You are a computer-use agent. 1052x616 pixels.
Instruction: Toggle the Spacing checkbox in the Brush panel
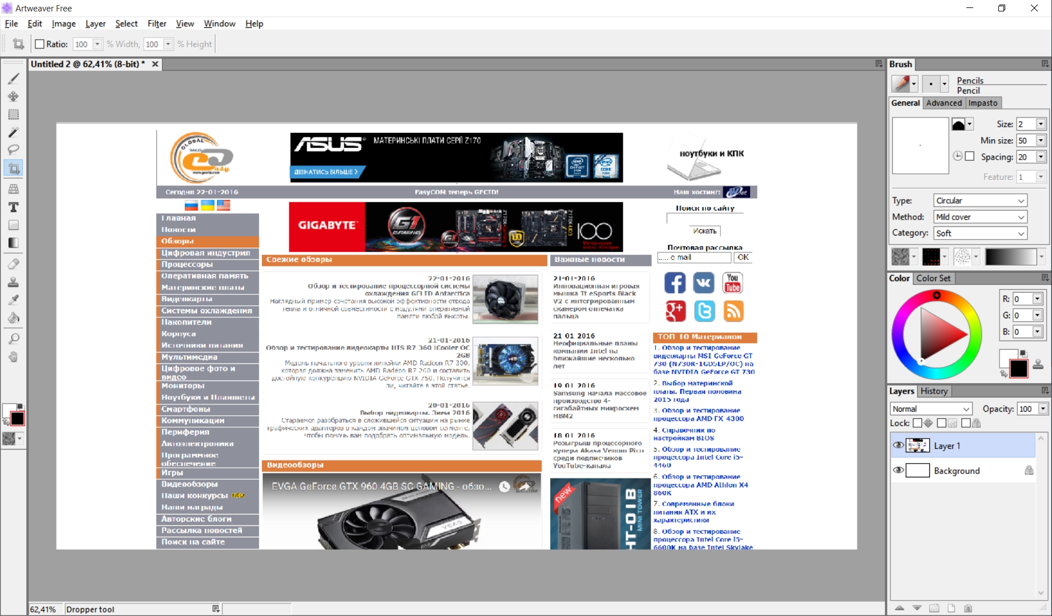(969, 156)
